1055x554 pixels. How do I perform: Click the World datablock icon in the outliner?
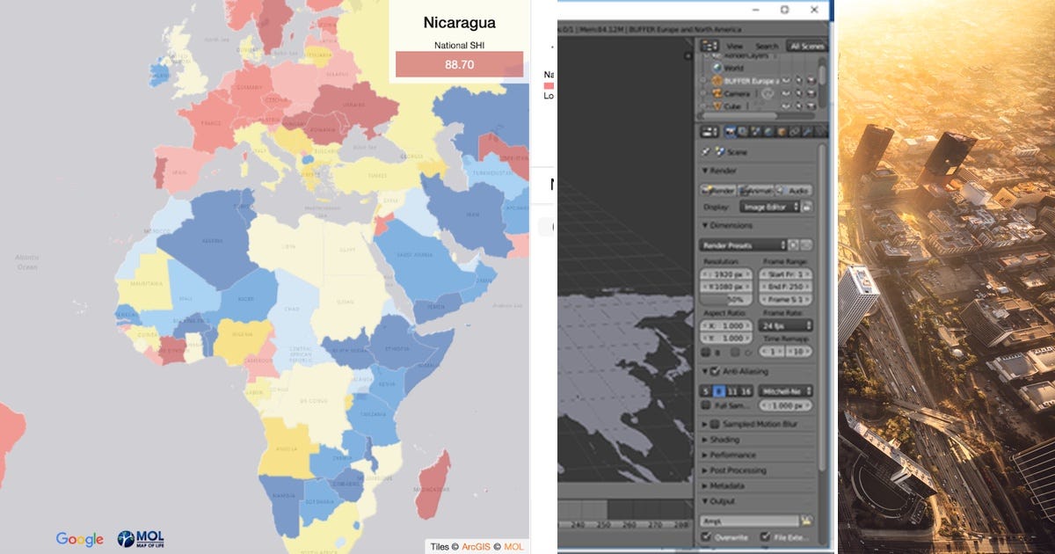tap(717, 67)
